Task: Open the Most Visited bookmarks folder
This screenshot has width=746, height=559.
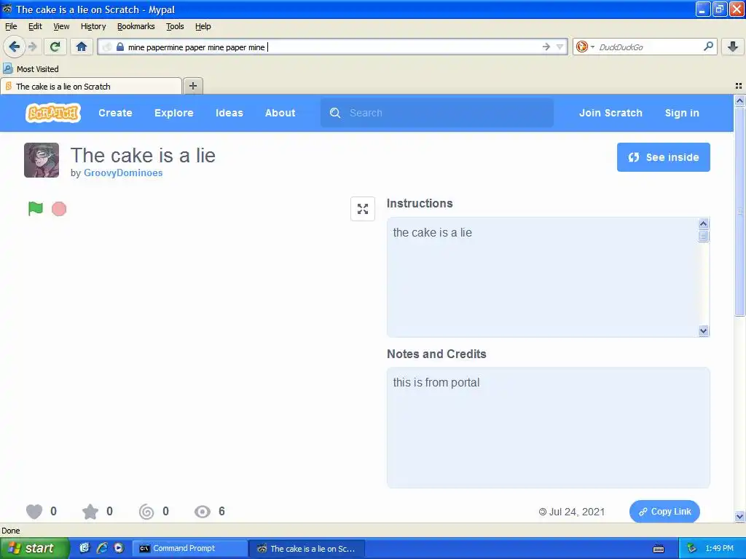Action: click(x=31, y=69)
